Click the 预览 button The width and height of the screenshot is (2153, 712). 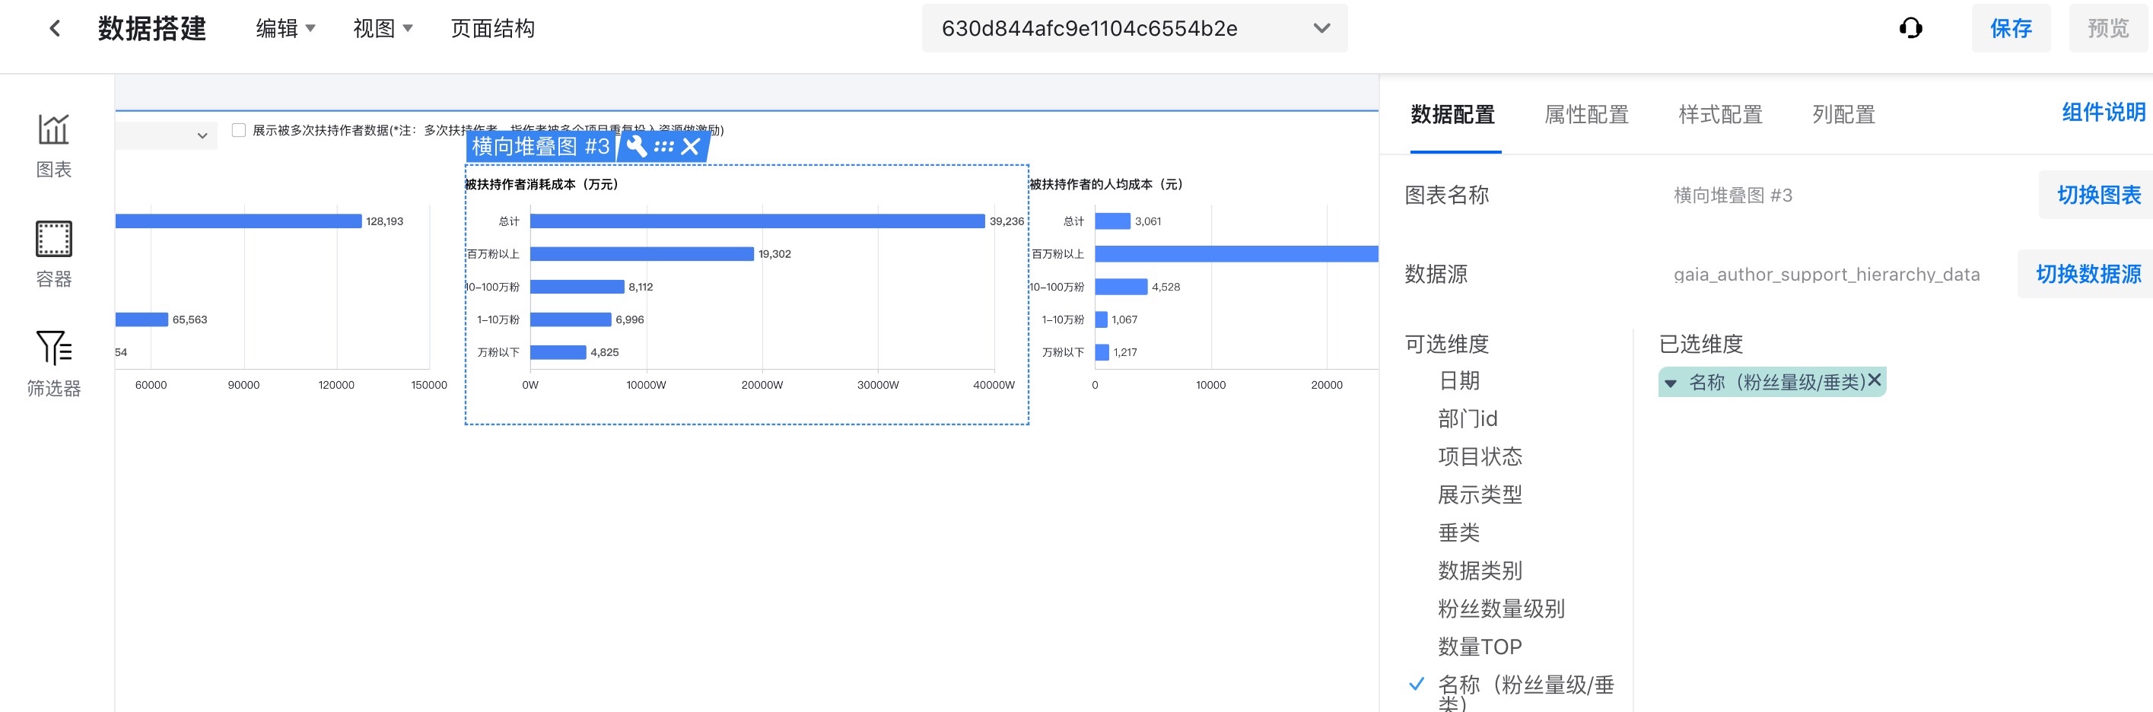[x=2108, y=28]
